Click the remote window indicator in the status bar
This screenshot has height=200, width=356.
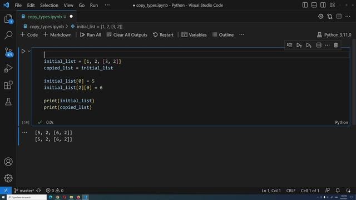(x=6, y=191)
